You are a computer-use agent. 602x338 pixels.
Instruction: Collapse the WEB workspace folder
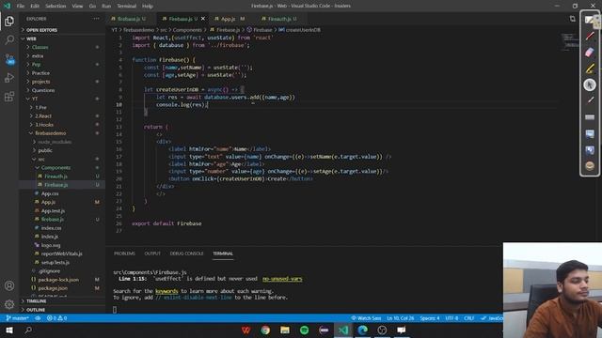(x=62, y=38)
